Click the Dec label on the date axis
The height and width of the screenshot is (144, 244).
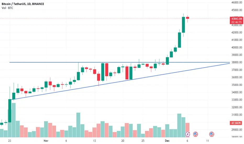167,141
